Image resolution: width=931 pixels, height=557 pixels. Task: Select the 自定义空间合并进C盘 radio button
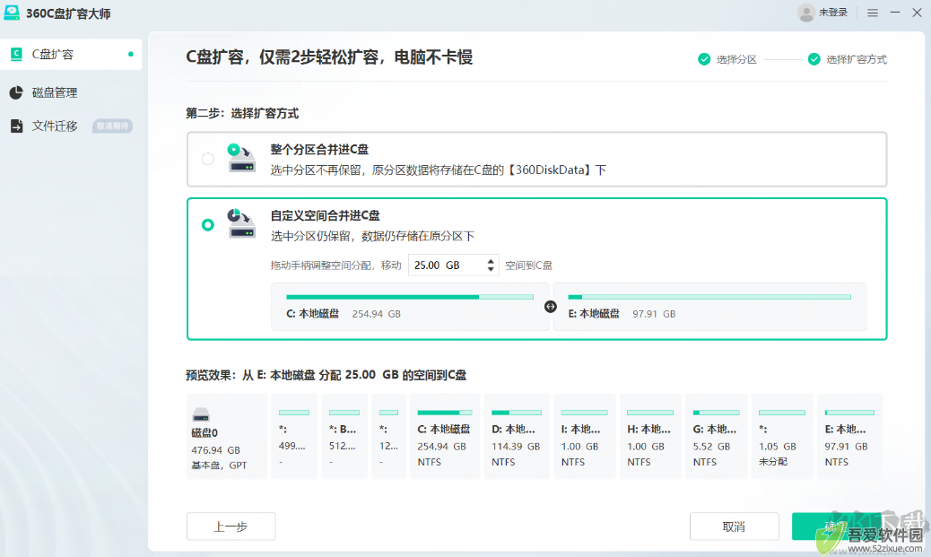208,224
